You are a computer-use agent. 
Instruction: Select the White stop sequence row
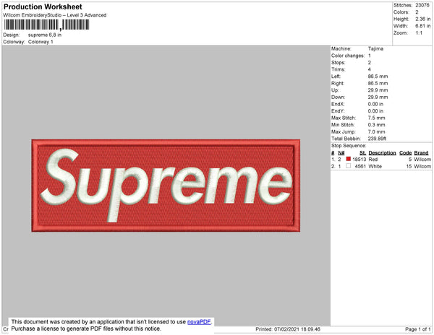[x=381, y=166]
